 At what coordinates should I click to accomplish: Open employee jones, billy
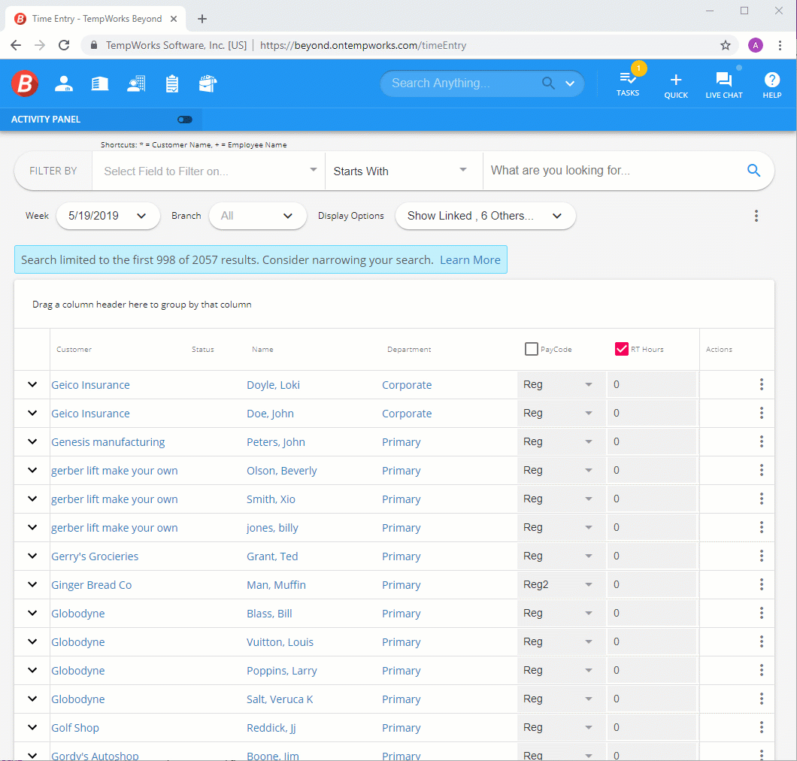[x=272, y=528]
